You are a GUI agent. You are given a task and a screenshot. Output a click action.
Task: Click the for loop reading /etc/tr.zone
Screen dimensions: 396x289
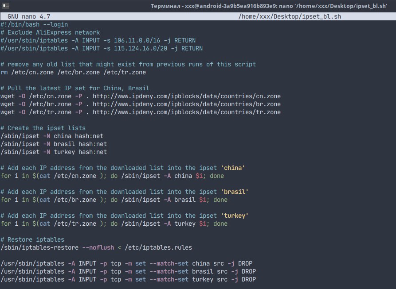pos(114,224)
